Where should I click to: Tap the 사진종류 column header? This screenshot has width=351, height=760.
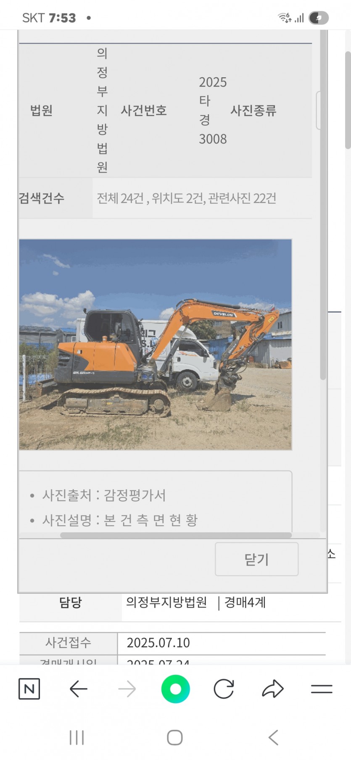tap(253, 110)
